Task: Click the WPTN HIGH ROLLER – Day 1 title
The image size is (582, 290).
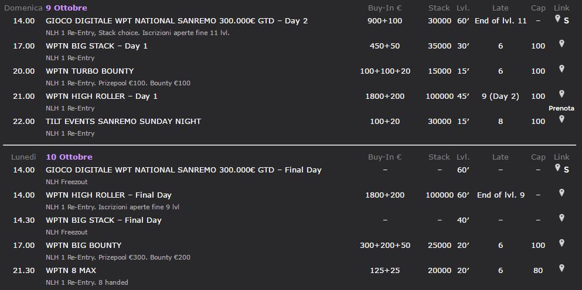Action: click(102, 96)
